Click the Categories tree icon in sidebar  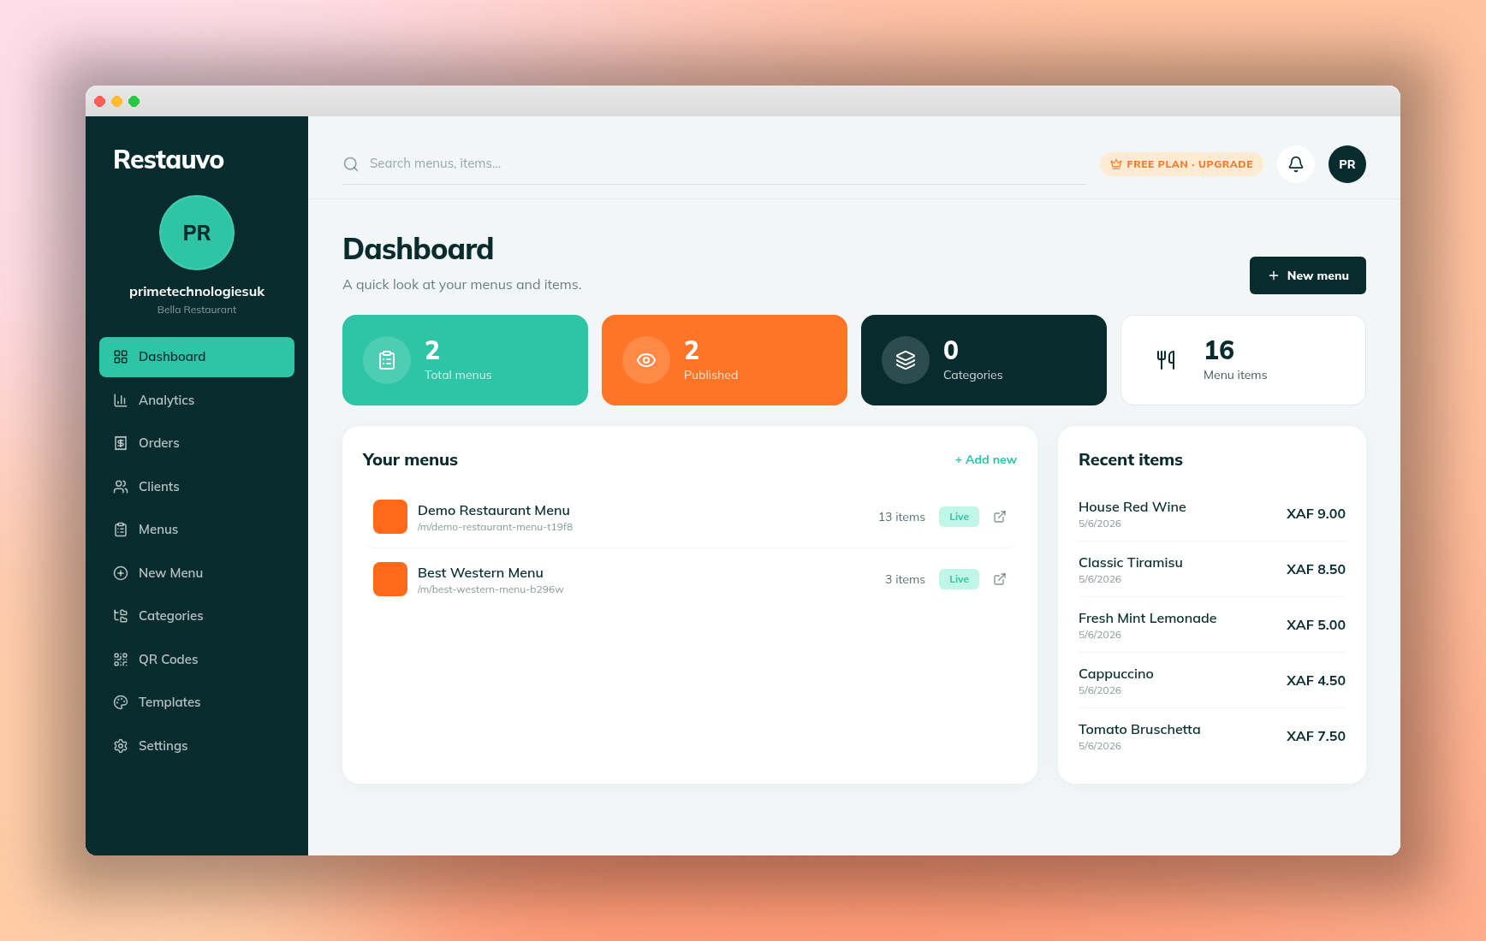[x=121, y=616]
